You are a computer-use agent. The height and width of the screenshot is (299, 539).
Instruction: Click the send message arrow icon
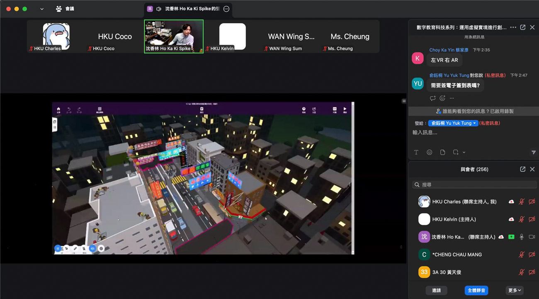click(533, 152)
